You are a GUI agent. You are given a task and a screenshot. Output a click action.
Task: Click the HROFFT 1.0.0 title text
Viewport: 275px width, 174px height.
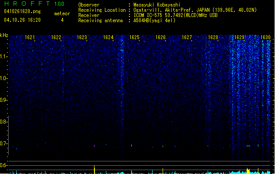(35, 3)
